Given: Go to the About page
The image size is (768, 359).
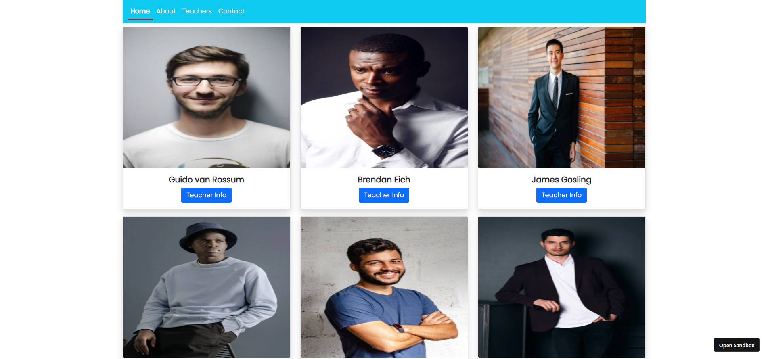Looking at the screenshot, I should (166, 11).
